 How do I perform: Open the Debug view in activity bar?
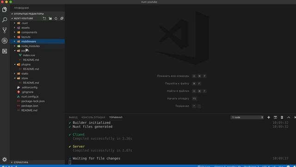pos(5,40)
